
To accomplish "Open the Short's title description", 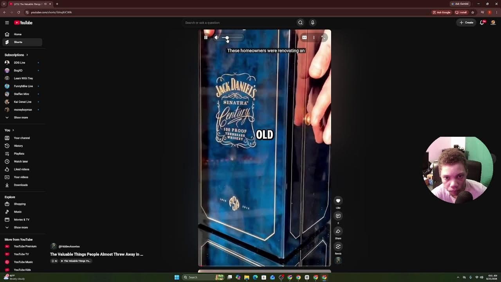I will 97,254.
